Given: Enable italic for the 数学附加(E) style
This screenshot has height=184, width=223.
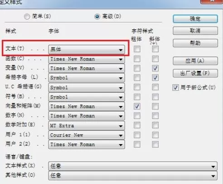Looking at the screenshot, I should click(155, 125).
